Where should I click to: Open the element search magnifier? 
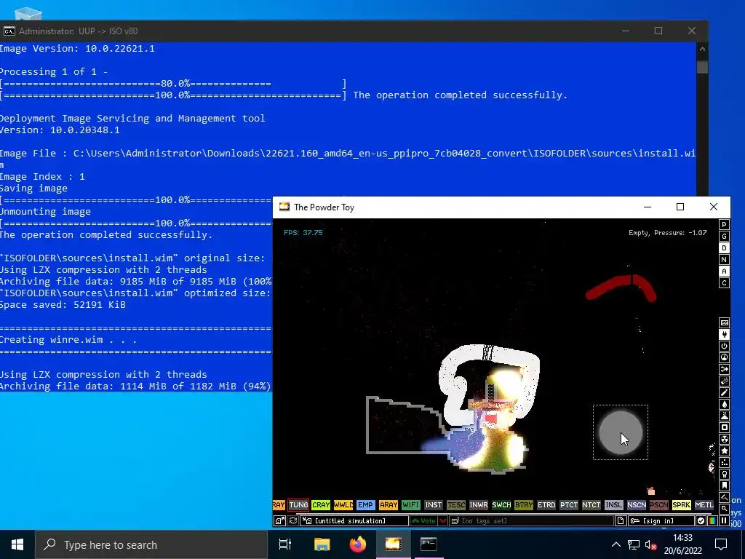point(724,509)
